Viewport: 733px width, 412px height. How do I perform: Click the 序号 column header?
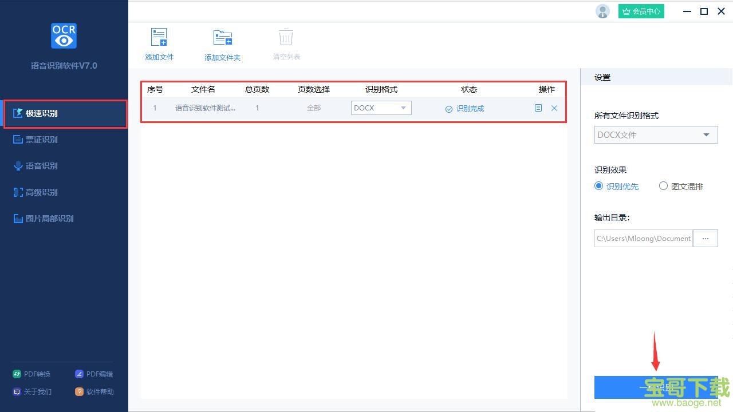(155, 89)
